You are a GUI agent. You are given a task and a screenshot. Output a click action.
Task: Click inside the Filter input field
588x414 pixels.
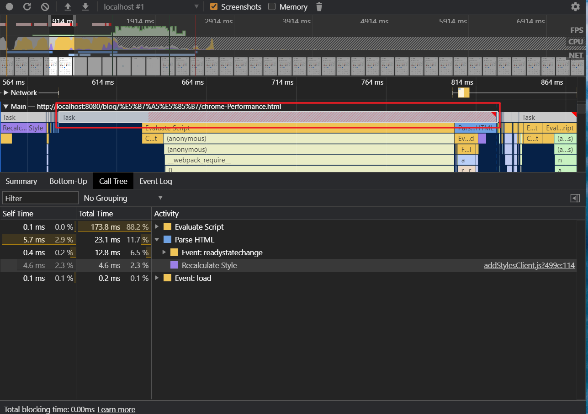(x=40, y=198)
